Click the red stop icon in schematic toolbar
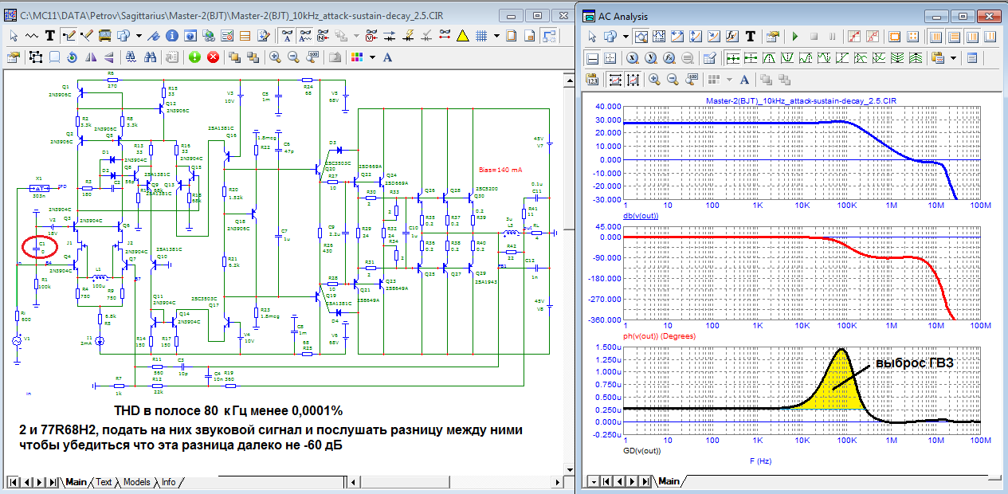1008x494 pixels. tap(214, 57)
